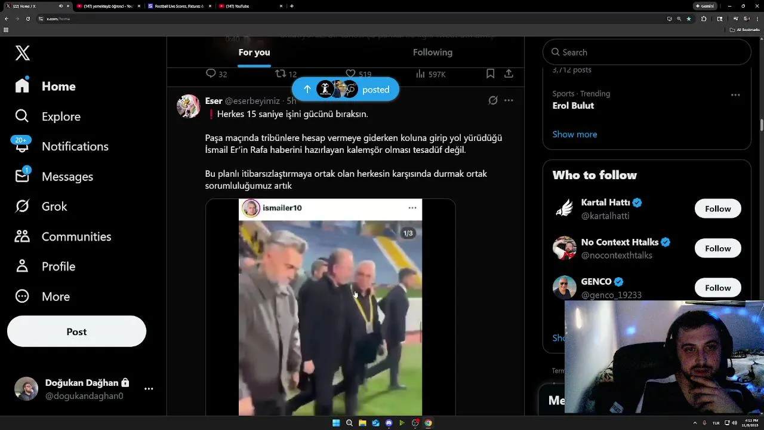Open the More menu in the sidebar
The image size is (764, 430).
[42, 296]
